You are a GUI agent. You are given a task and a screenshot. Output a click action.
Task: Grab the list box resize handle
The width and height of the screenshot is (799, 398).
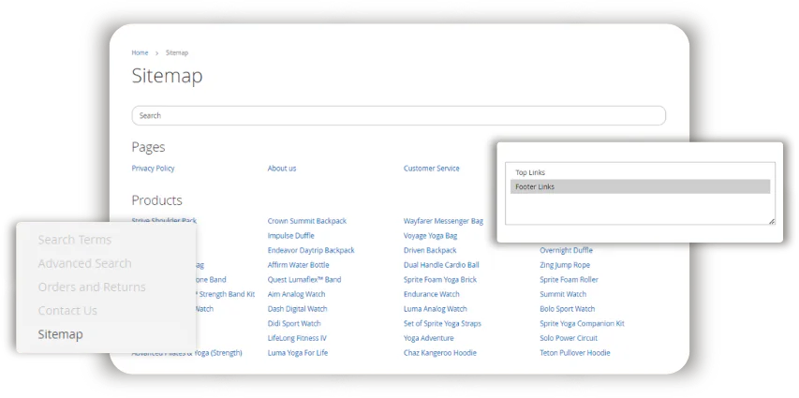point(772,221)
